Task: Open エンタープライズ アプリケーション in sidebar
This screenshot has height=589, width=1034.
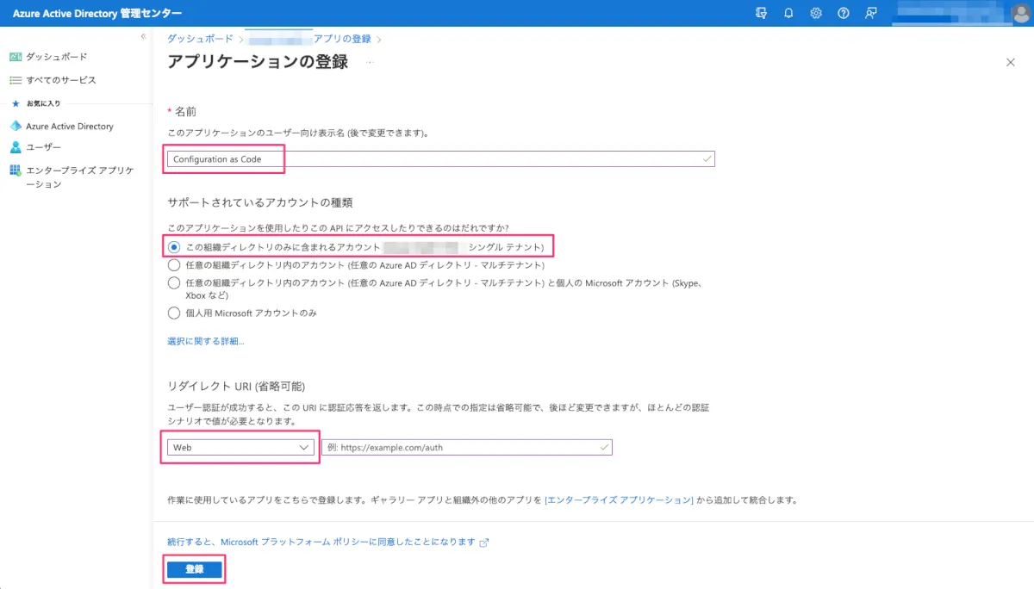Action: [x=80, y=177]
